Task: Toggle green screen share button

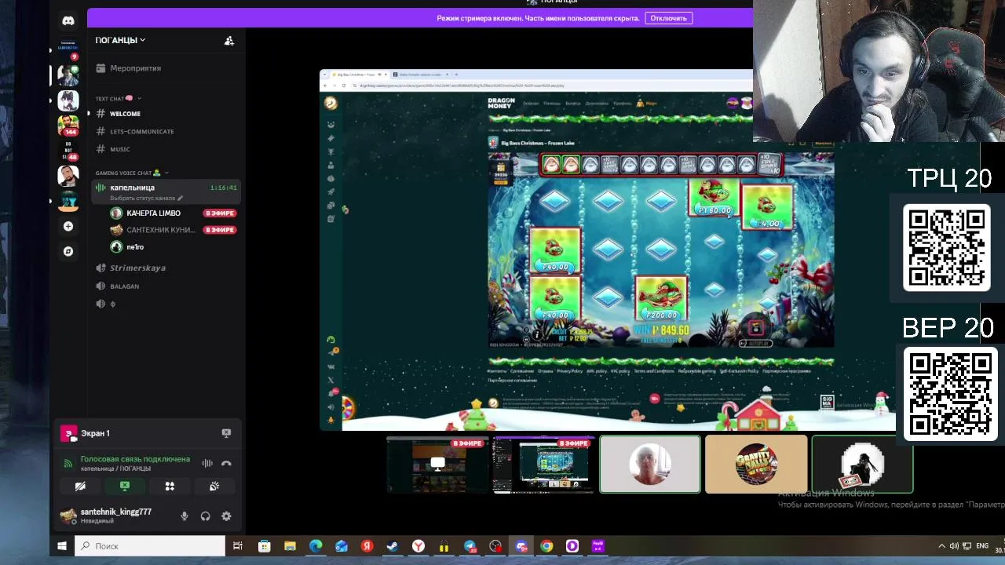Action: (124, 487)
